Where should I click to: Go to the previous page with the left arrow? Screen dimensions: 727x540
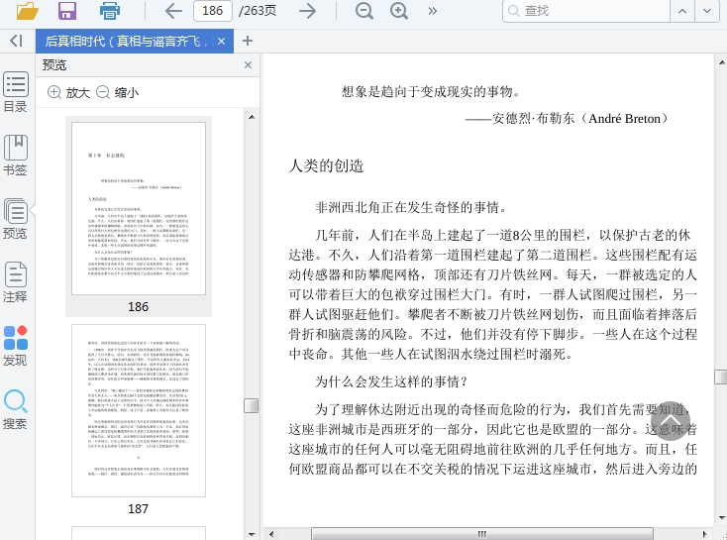[173, 11]
